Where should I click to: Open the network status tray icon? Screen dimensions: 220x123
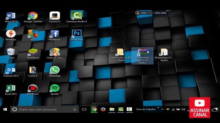173,109
